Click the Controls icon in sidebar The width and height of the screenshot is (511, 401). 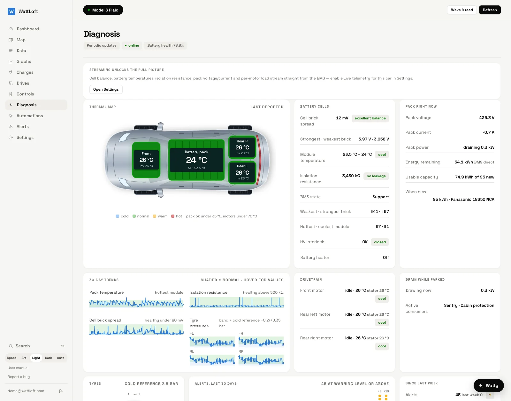11,94
